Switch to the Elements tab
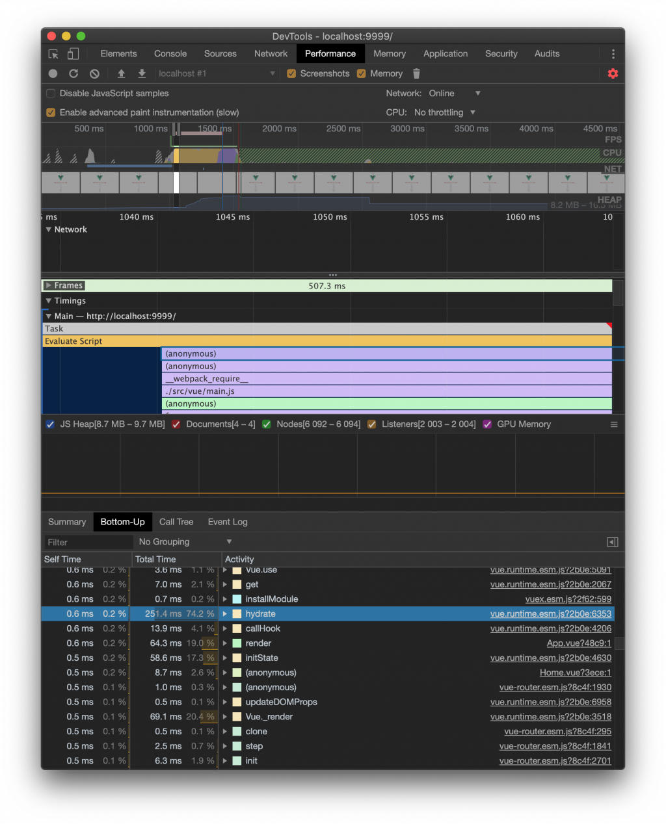The height and width of the screenshot is (824, 666). click(x=118, y=54)
